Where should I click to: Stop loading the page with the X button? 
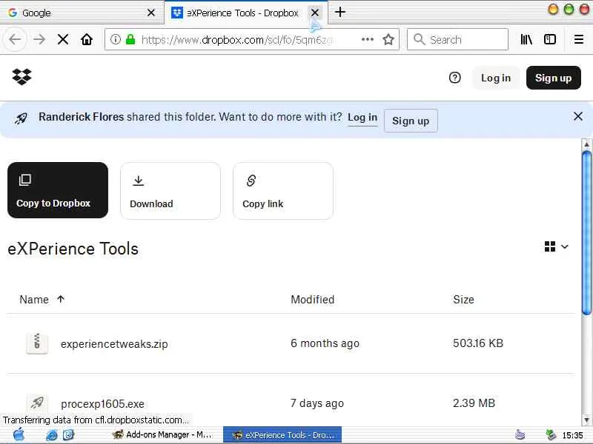click(63, 39)
